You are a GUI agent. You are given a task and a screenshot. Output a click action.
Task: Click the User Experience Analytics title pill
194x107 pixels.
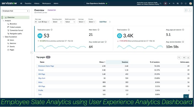[97, 4]
